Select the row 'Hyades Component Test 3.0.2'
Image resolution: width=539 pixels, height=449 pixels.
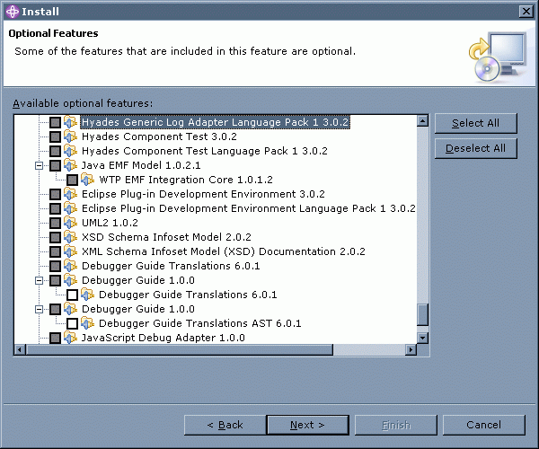[159, 136]
